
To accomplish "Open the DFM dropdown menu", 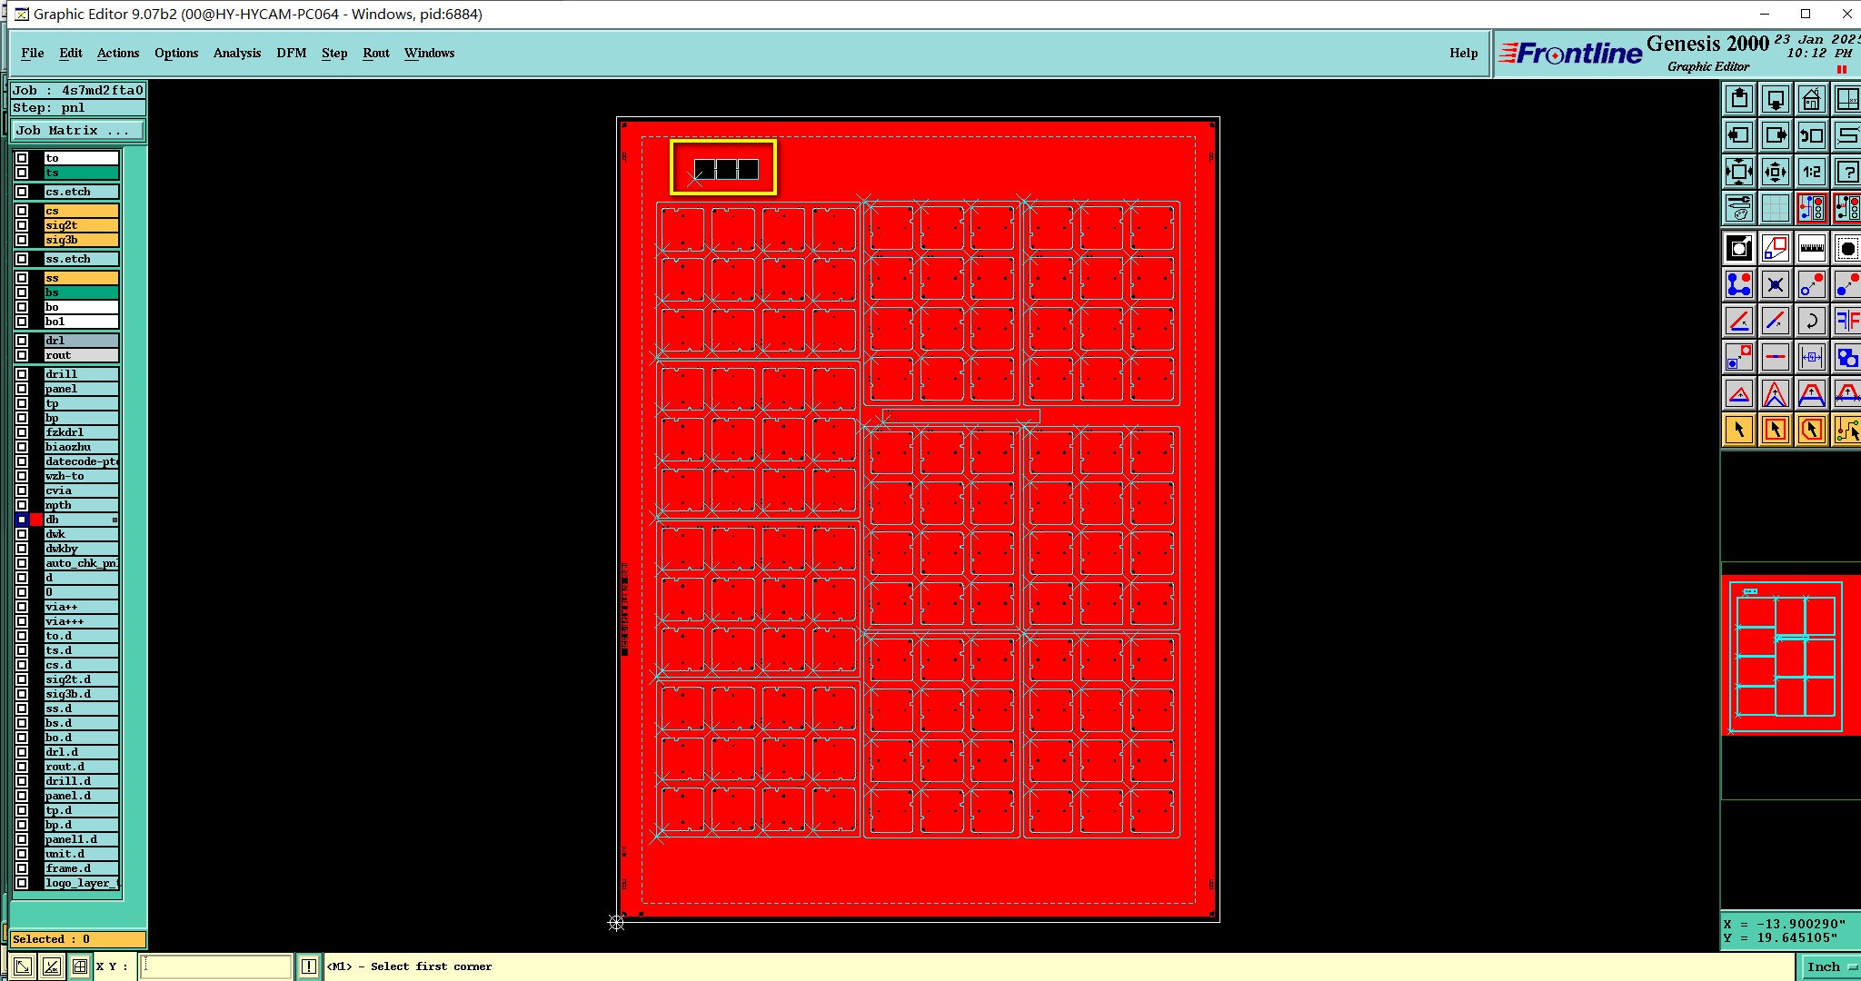I will [291, 53].
